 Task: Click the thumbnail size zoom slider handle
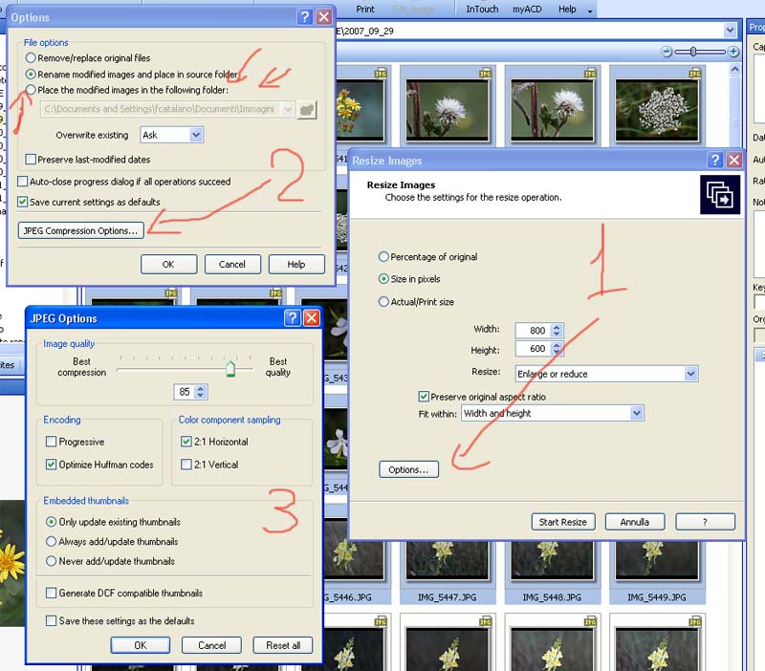[692, 52]
